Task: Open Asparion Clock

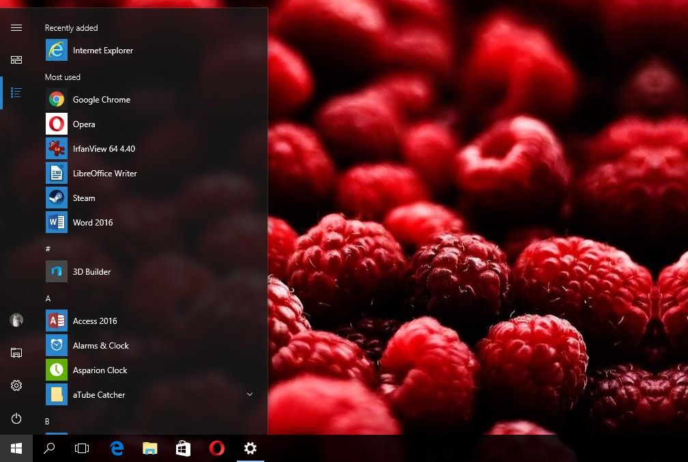Action: tap(100, 370)
